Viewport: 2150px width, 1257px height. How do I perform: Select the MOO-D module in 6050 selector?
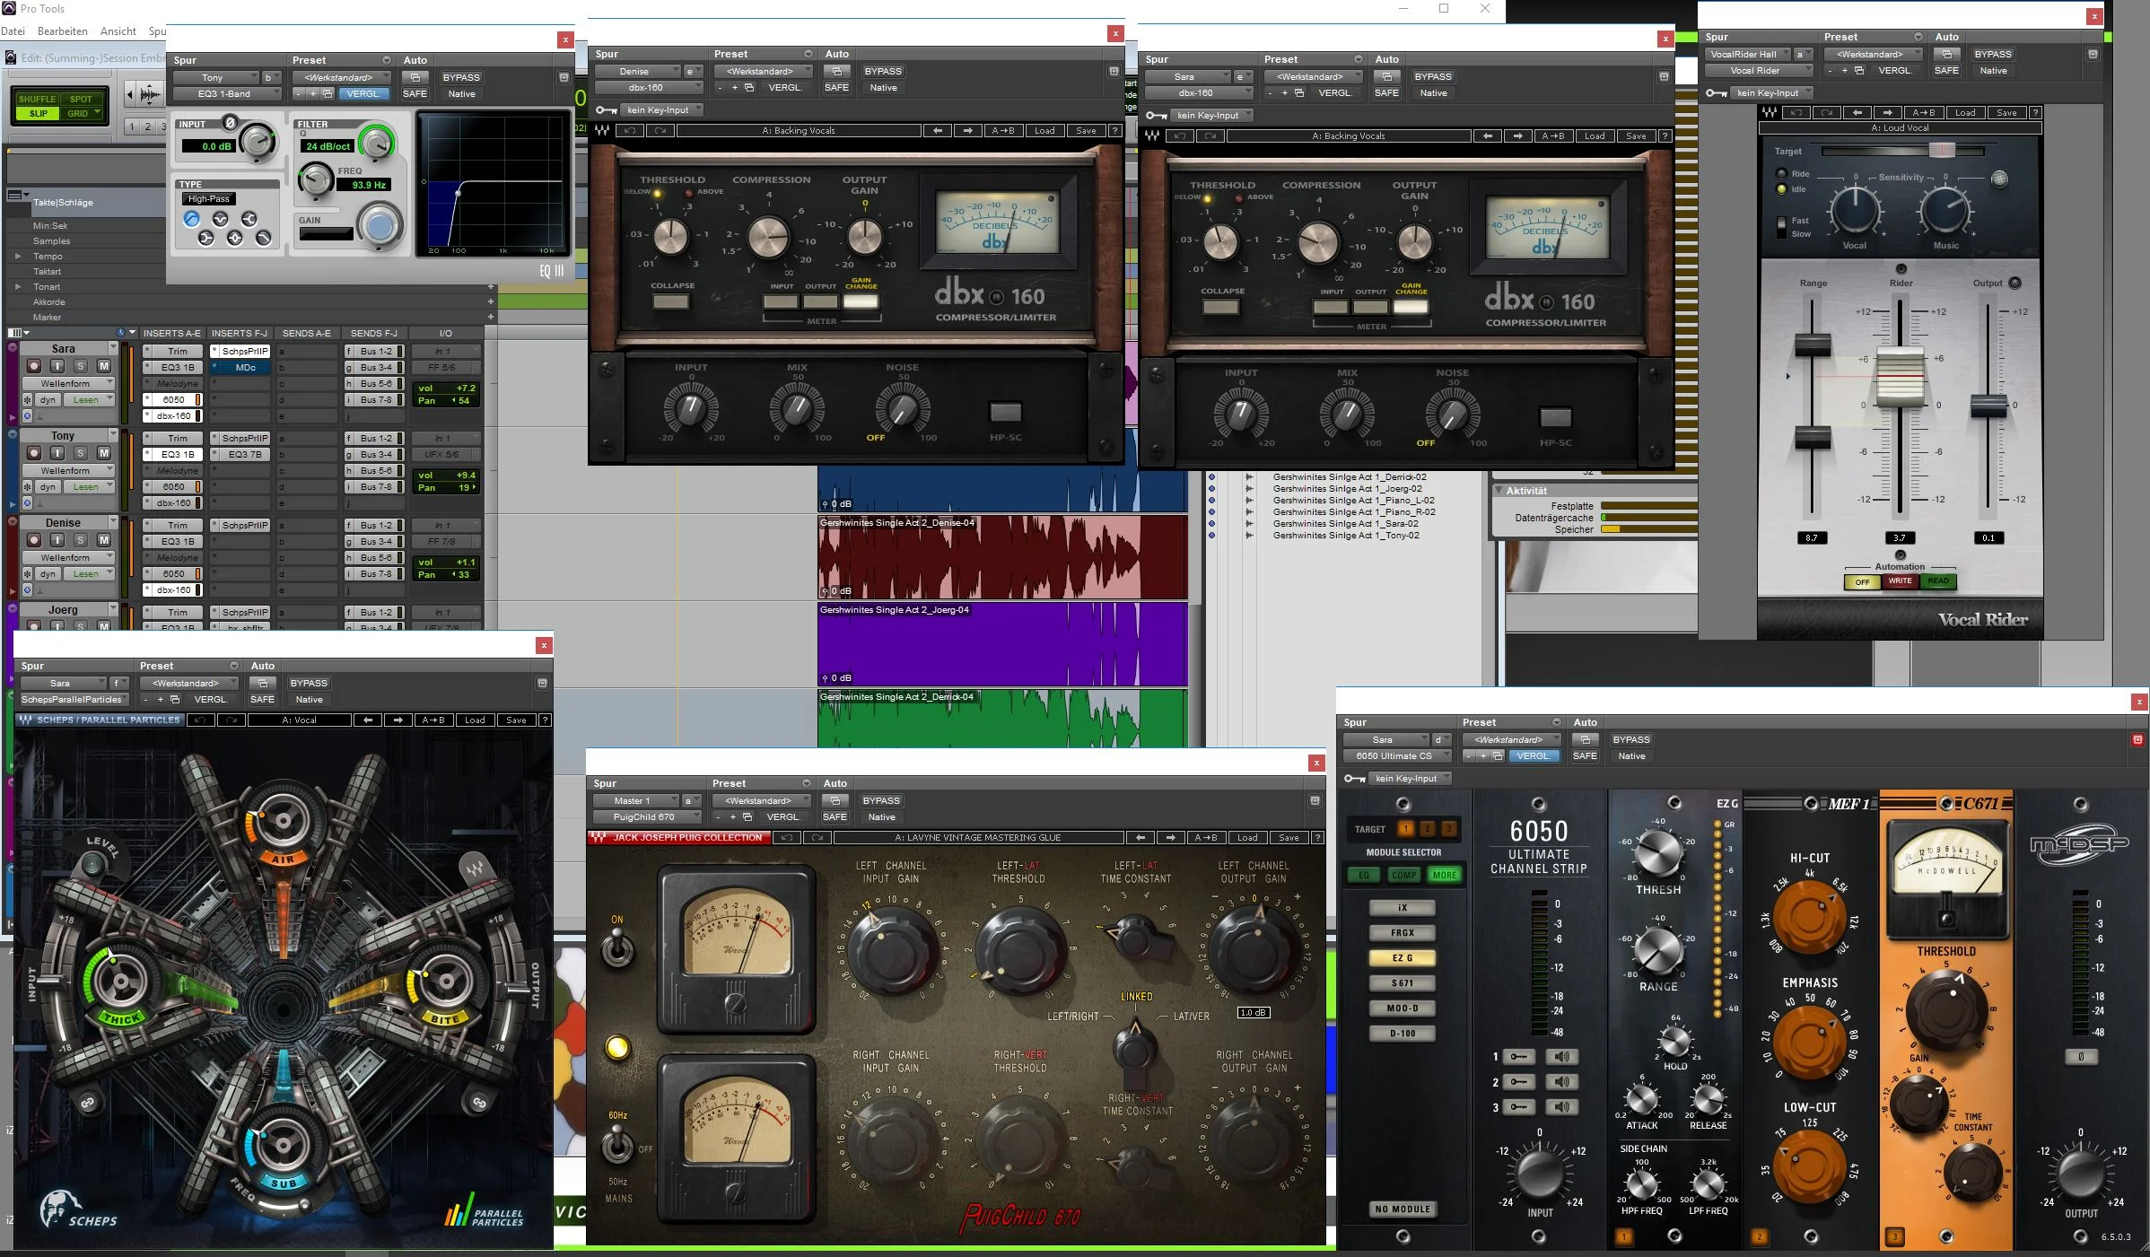[1402, 1008]
